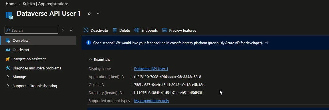Click the Endpoints globe icon

coord(137,30)
